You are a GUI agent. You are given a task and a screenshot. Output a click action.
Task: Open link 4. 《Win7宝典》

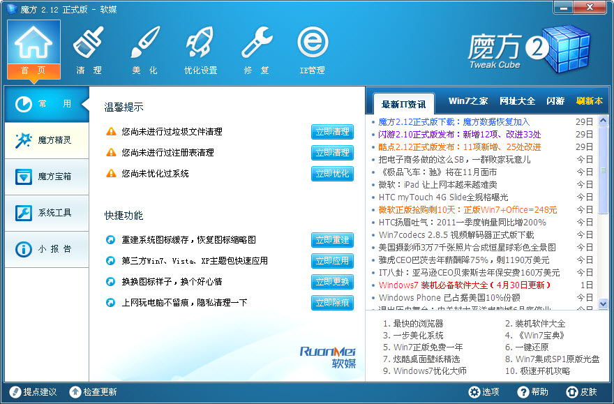pyautogui.click(x=536, y=336)
